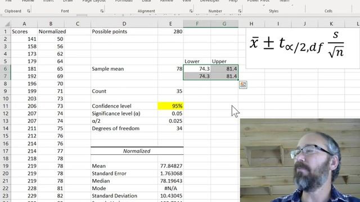Open the Paste Options smart tag
The height and width of the screenshot is (202, 360).
(x=243, y=85)
